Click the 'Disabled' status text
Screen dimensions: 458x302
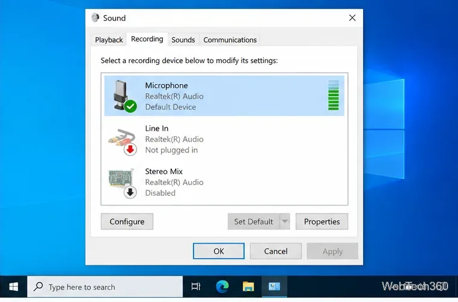[x=160, y=193]
